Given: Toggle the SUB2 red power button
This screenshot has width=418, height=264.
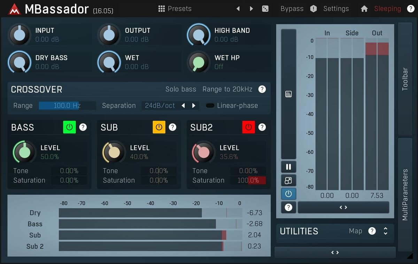Looking at the screenshot, I should click(x=248, y=127).
